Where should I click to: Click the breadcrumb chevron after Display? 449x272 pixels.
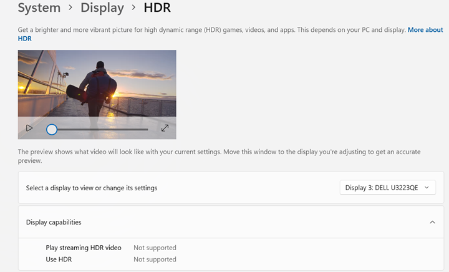(x=133, y=7)
